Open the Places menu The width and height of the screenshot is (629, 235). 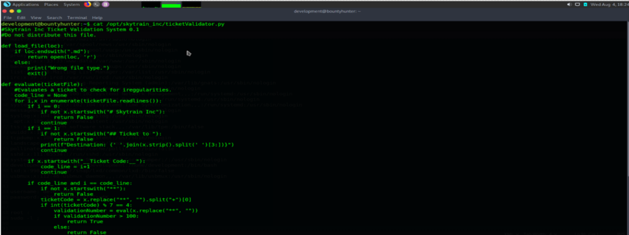point(51,4)
